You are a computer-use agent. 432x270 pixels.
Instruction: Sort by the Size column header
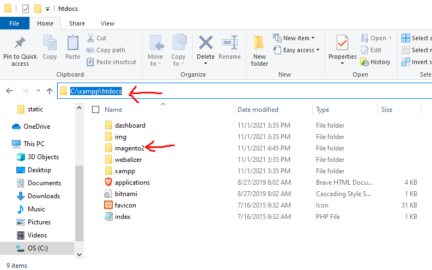pyautogui.click(x=387, y=110)
